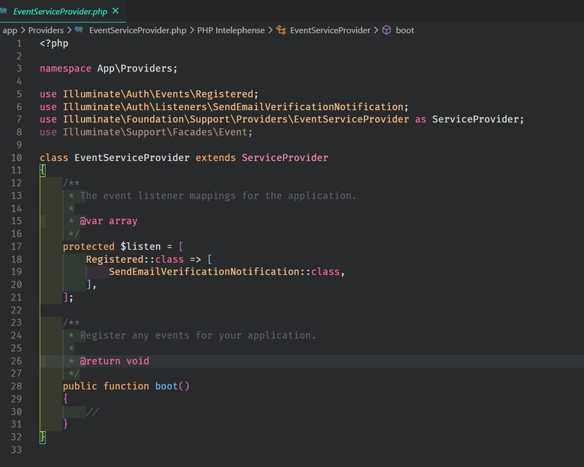Click the 'public' keyword on line 28
The height and width of the screenshot is (467, 584).
pos(80,386)
